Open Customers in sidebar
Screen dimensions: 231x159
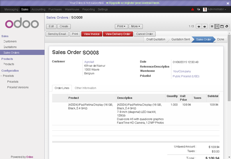pyautogui.click(x=10, y=42)
